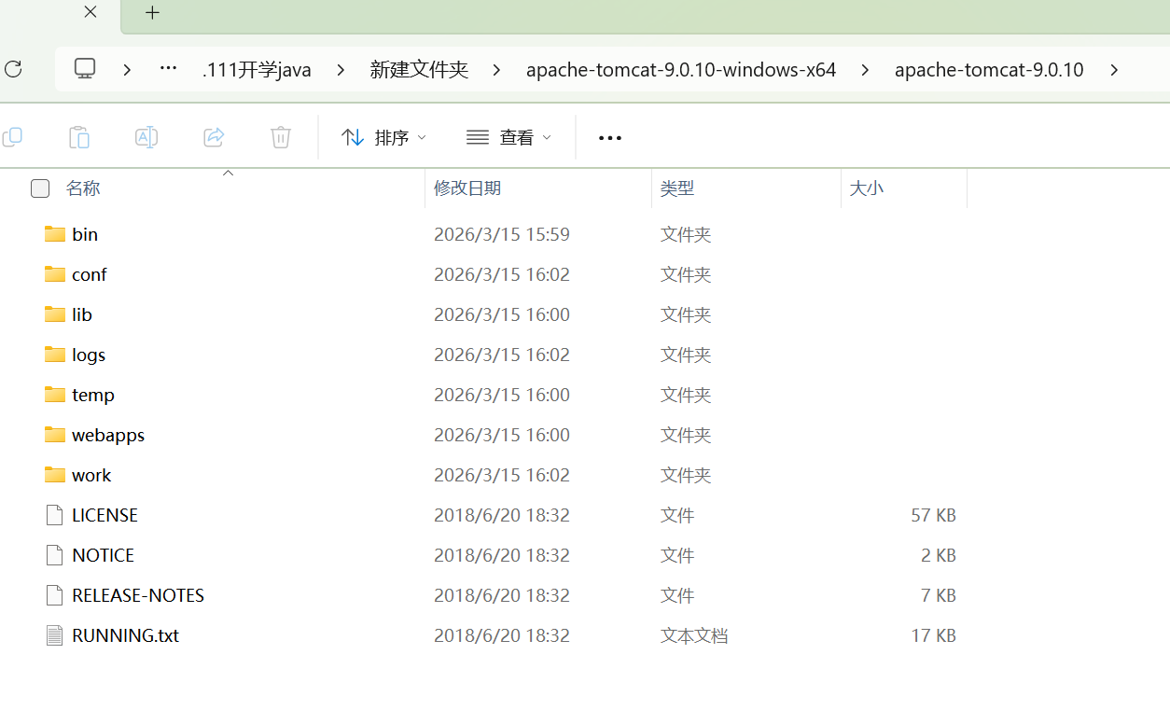Expand chevron after 新建文件夹
Screen dimensions: 1170x724
point(496,70)
